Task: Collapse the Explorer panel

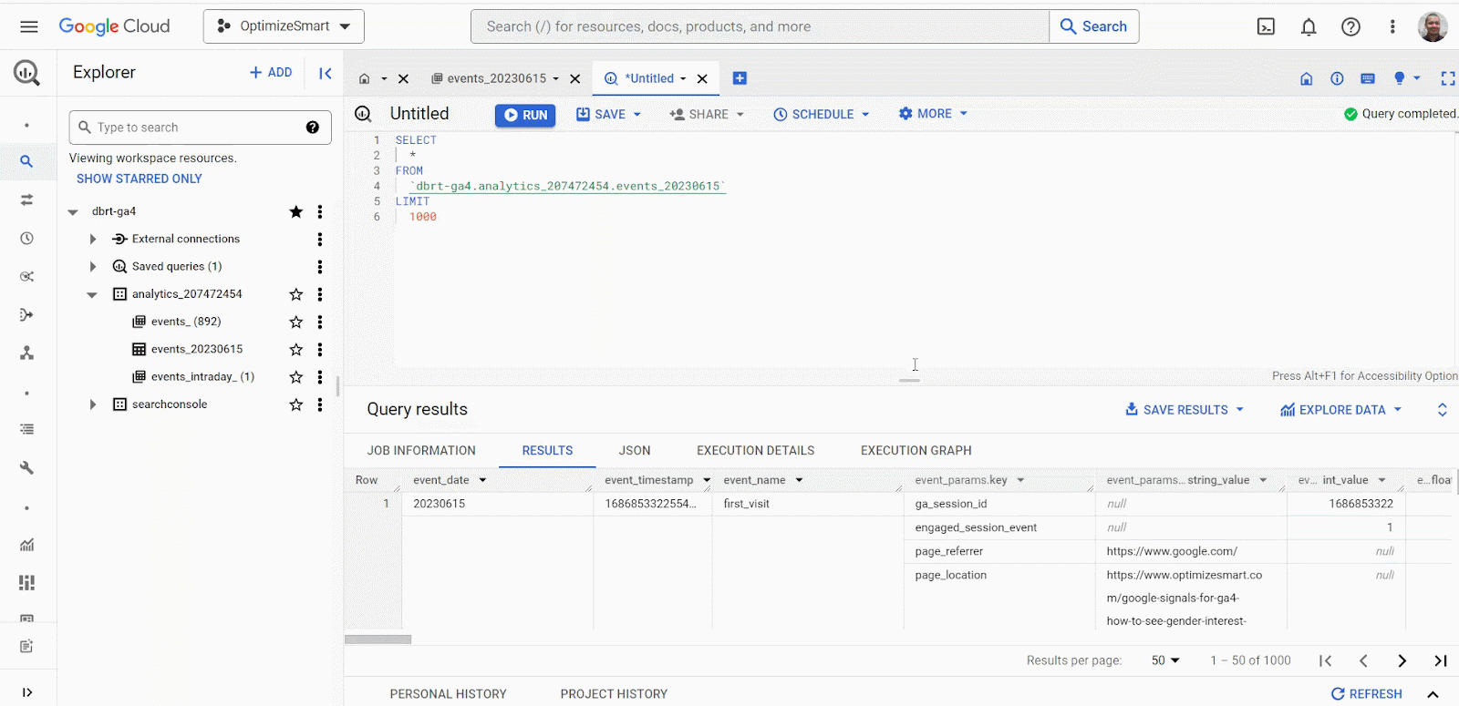Action: coord(325,73)
